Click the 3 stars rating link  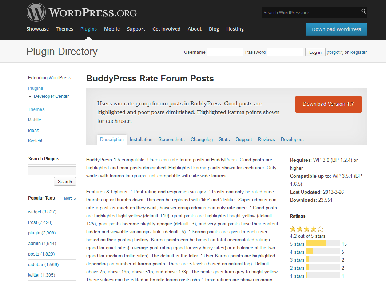pos(297,260)
